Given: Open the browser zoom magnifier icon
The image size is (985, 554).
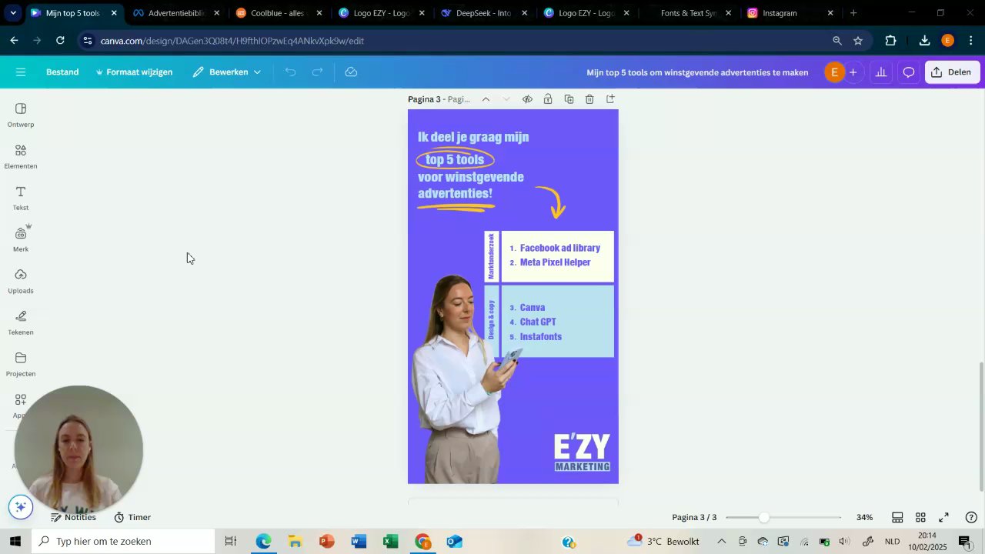Looking at the screenshot, I should [x=836, y=41].
